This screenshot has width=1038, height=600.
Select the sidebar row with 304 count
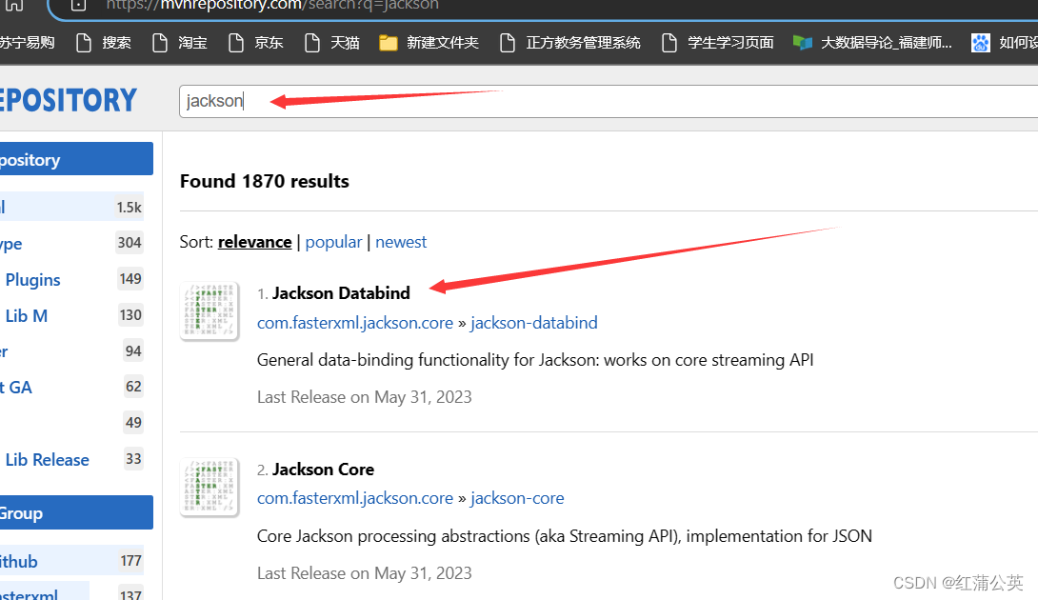[x=71, y=243]
